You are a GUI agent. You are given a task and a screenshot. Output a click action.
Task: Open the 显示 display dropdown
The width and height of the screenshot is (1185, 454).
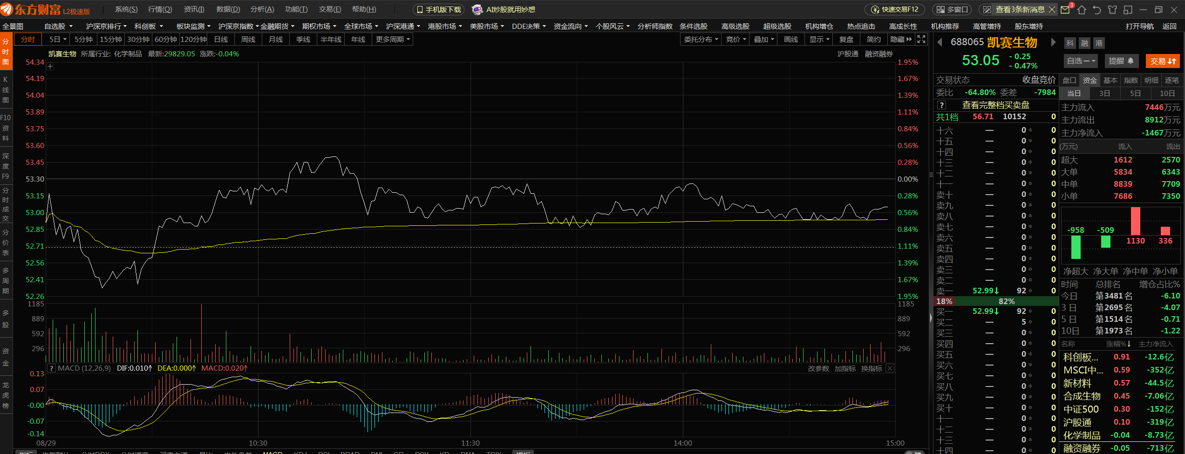click(819, 40)
